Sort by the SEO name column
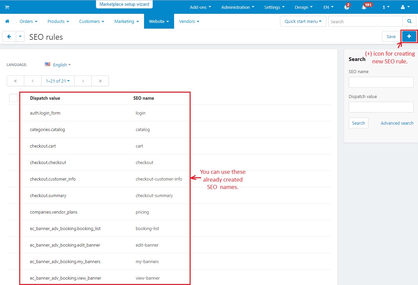The height and width of the screenshot is (285, 418). point(144,98)
